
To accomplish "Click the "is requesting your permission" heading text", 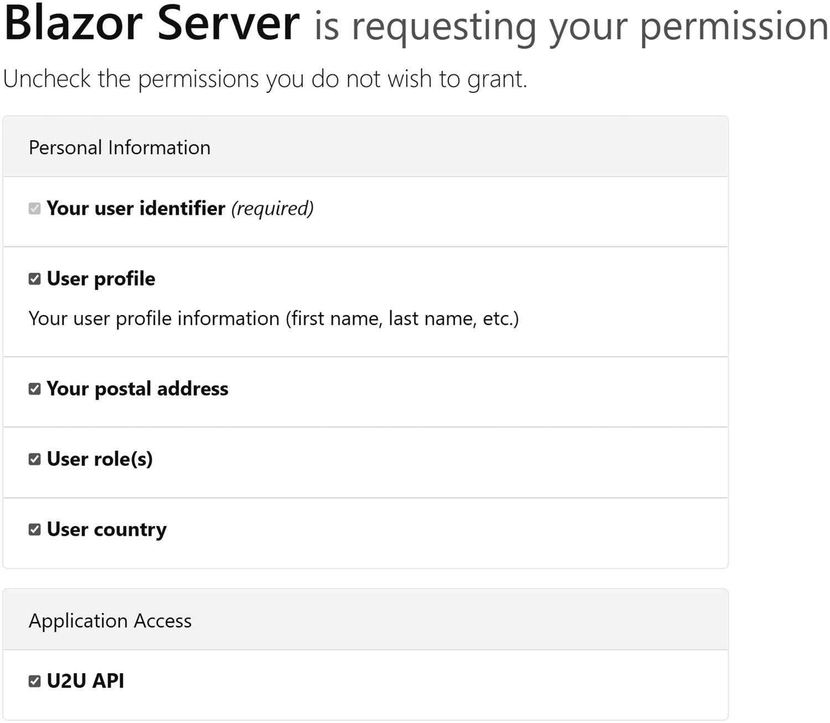I will pyautogui.click(x=570, y=27).
